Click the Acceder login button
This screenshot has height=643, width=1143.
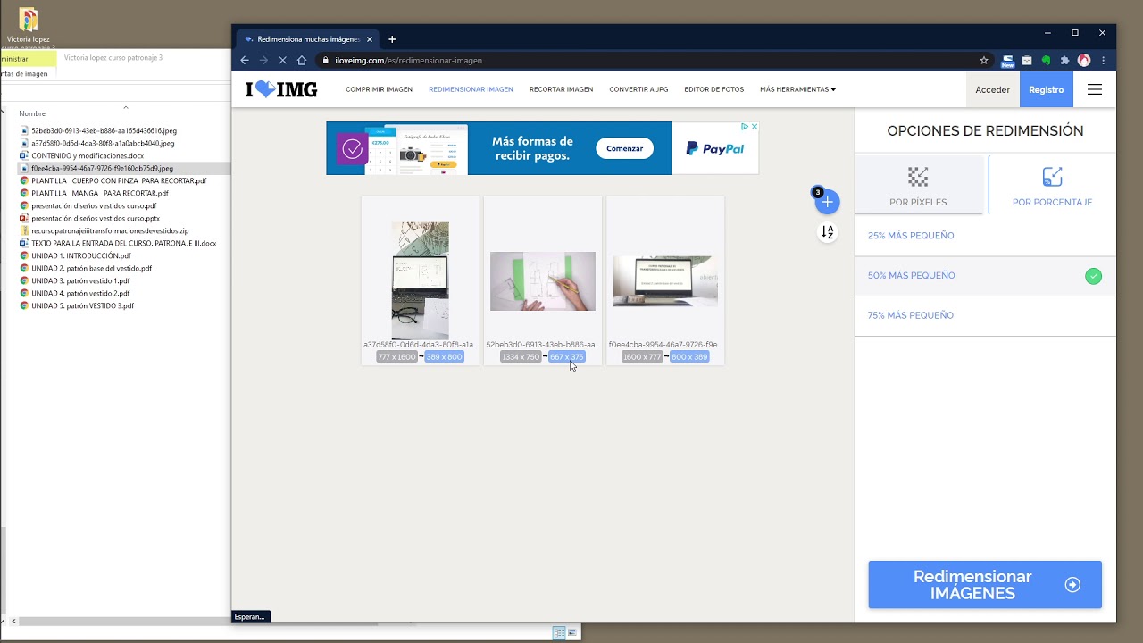(992, 89)
